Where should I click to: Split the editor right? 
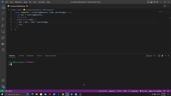(165, 6)
